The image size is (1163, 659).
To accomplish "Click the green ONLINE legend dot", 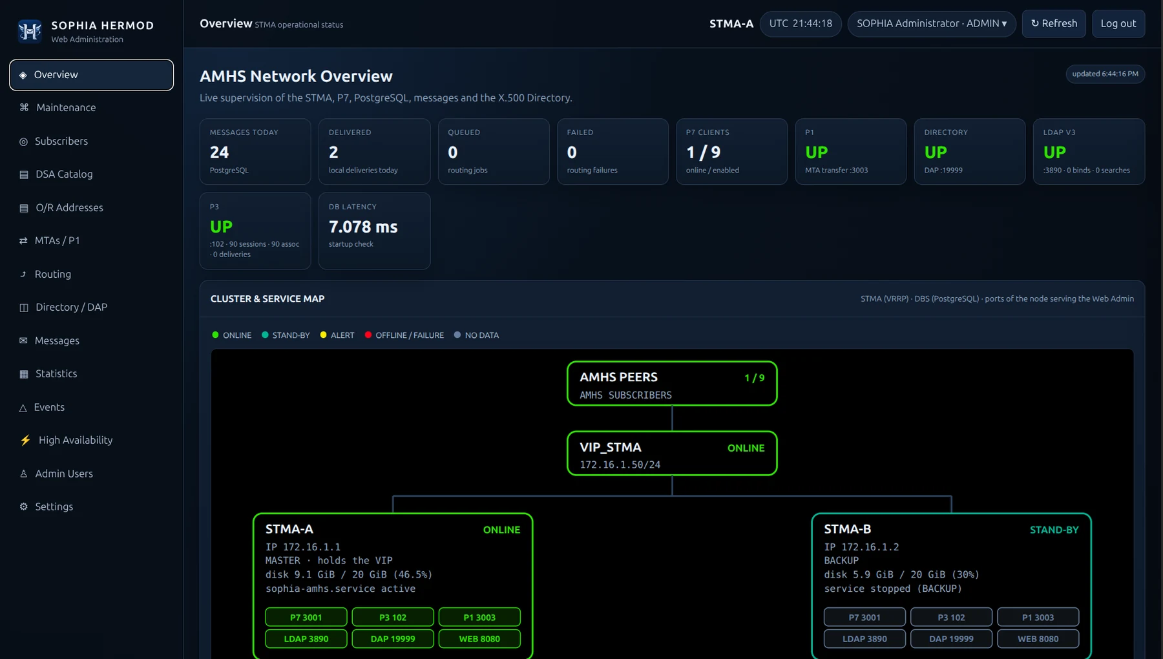I will pyautogui.click(x=216, y=335).
